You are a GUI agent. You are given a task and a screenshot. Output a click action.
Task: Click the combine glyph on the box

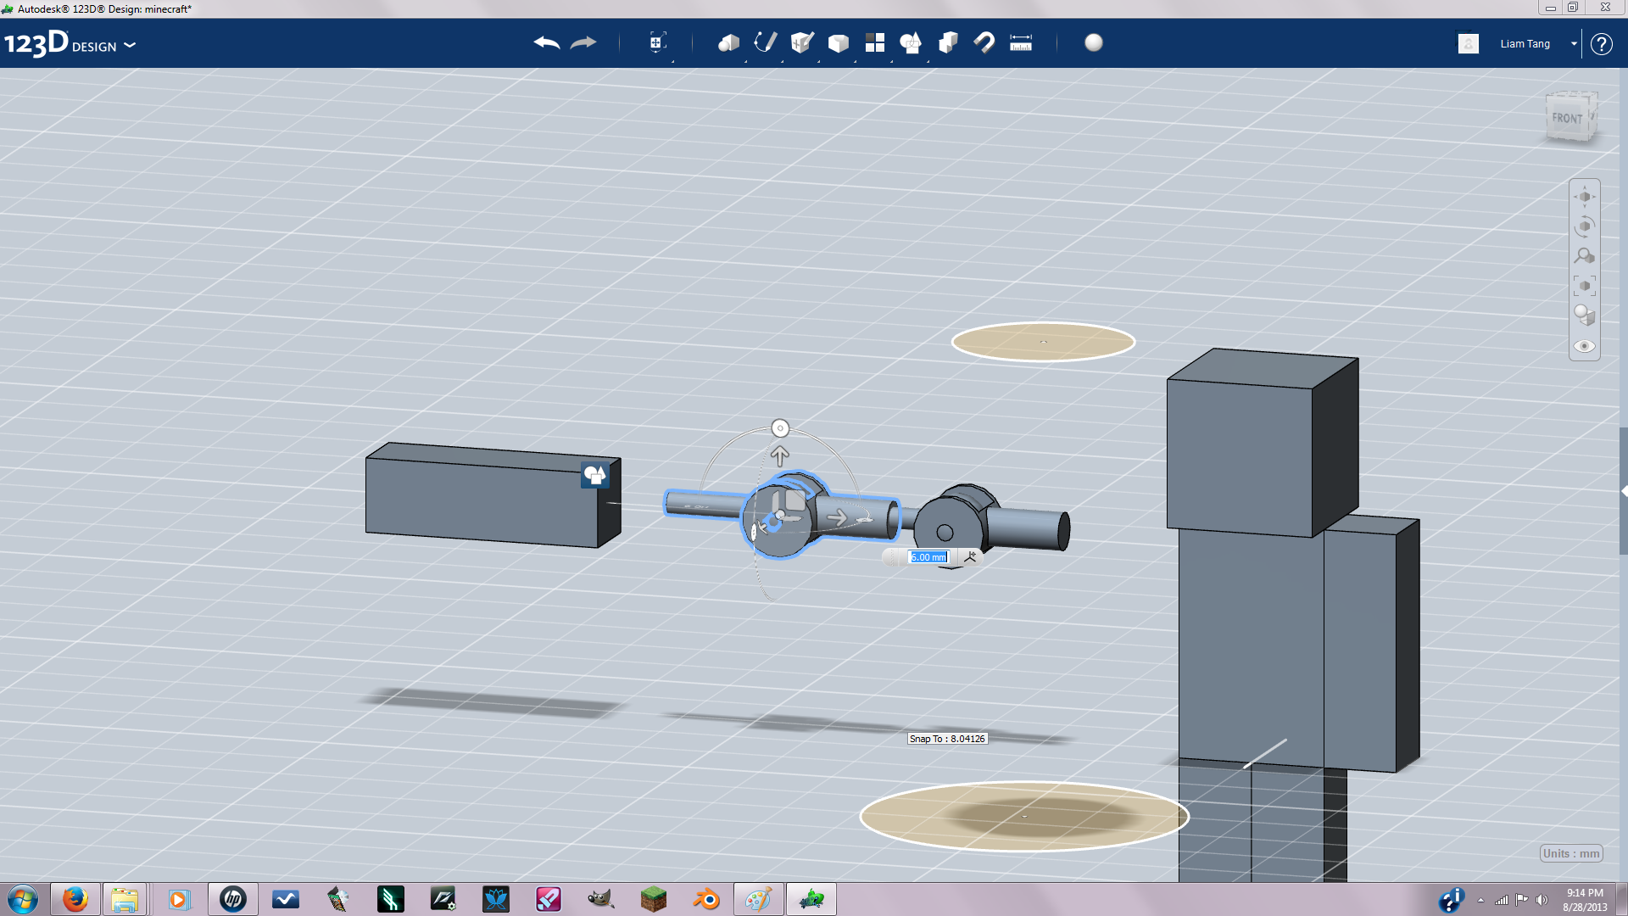click(595, 475)
